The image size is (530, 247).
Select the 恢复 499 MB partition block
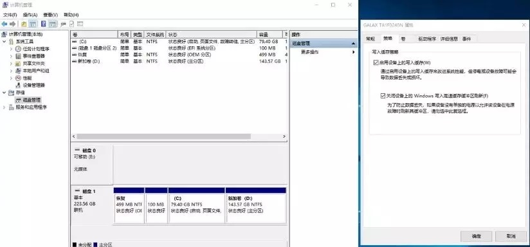tap(129, 205)
